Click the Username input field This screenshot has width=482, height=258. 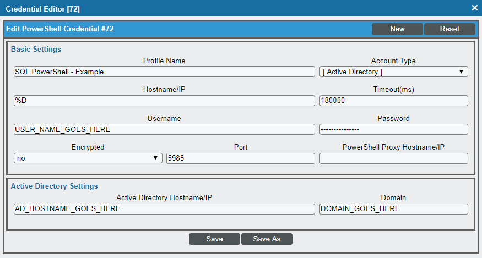click(164, 129)
